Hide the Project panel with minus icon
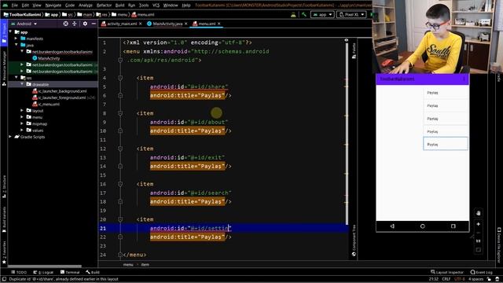The height and width of the screenshot is (283, 503). click(x=94, y=24)
